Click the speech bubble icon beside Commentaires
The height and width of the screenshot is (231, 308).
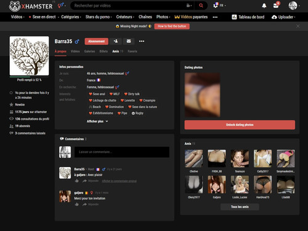tap(62, 139)
